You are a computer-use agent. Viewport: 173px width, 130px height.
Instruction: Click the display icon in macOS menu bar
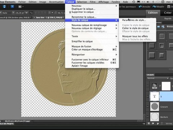pos(138,2)
